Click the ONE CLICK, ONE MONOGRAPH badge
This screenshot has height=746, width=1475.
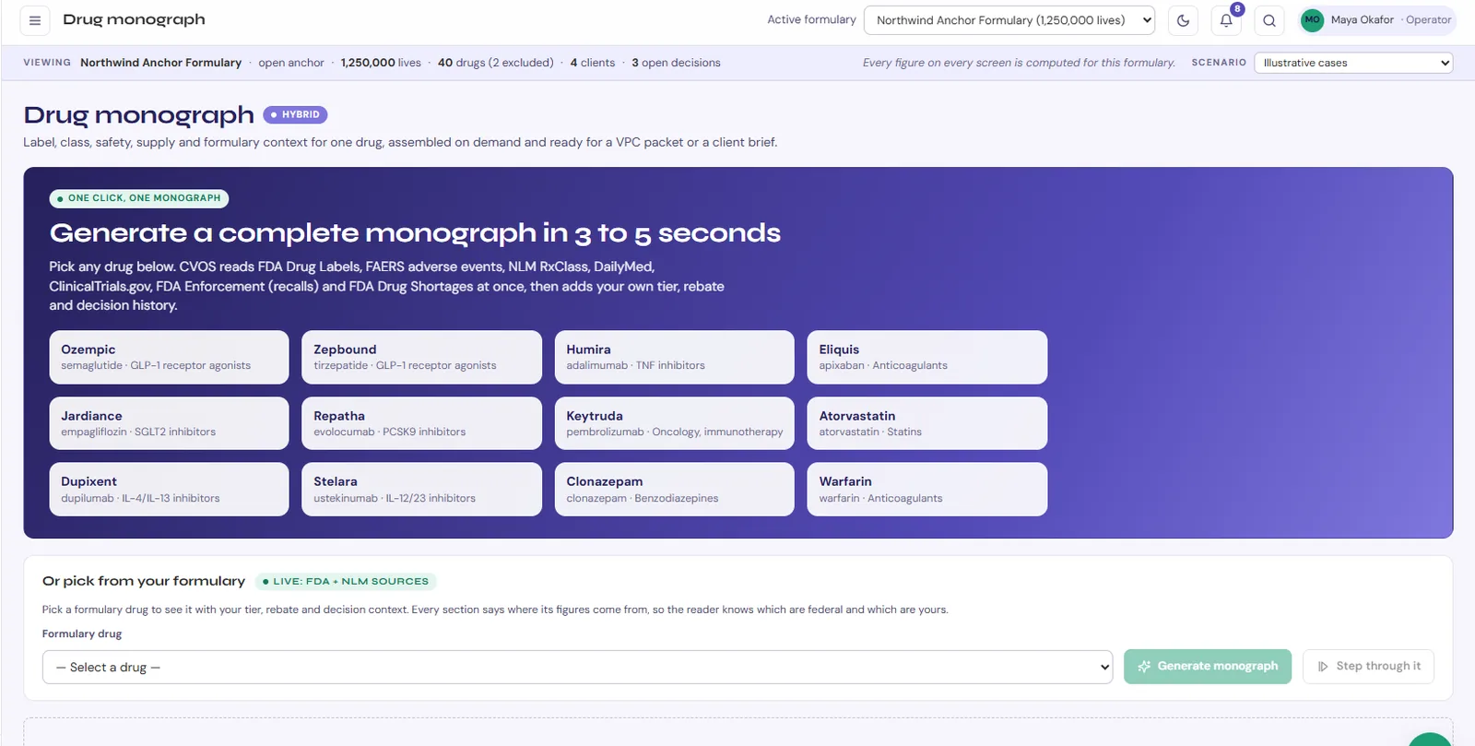(139, 198)
